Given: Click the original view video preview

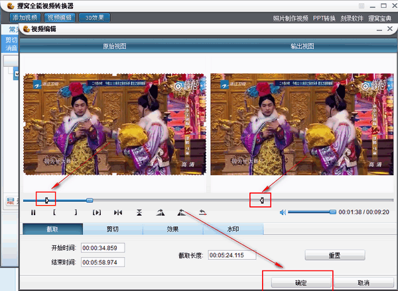Looking at the screenshot, I should pos(114,124).
